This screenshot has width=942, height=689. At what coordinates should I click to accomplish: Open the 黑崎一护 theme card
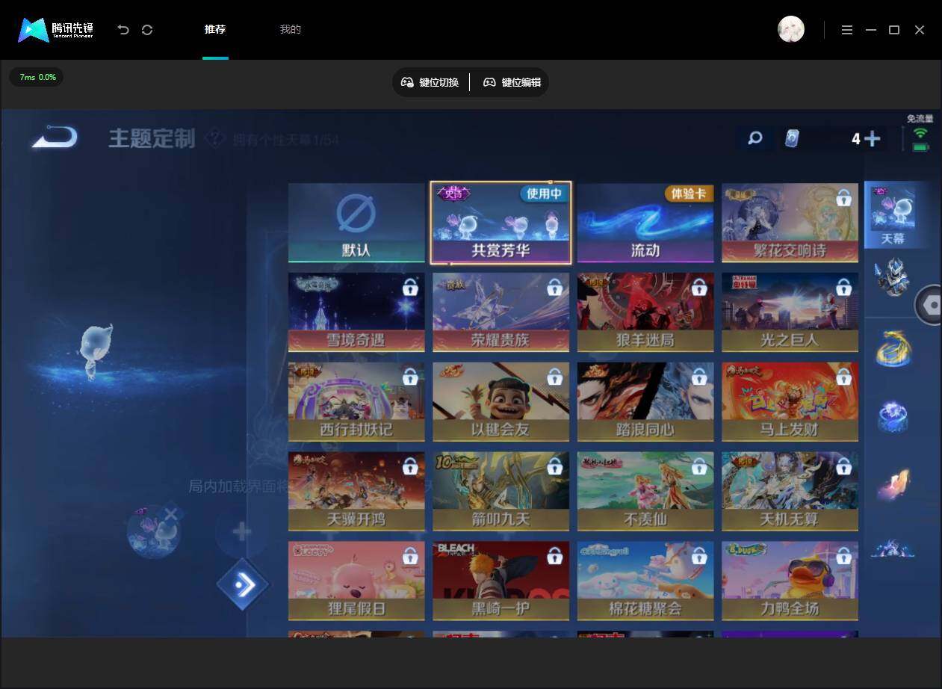pyautogui.click(x=501, y=581)
